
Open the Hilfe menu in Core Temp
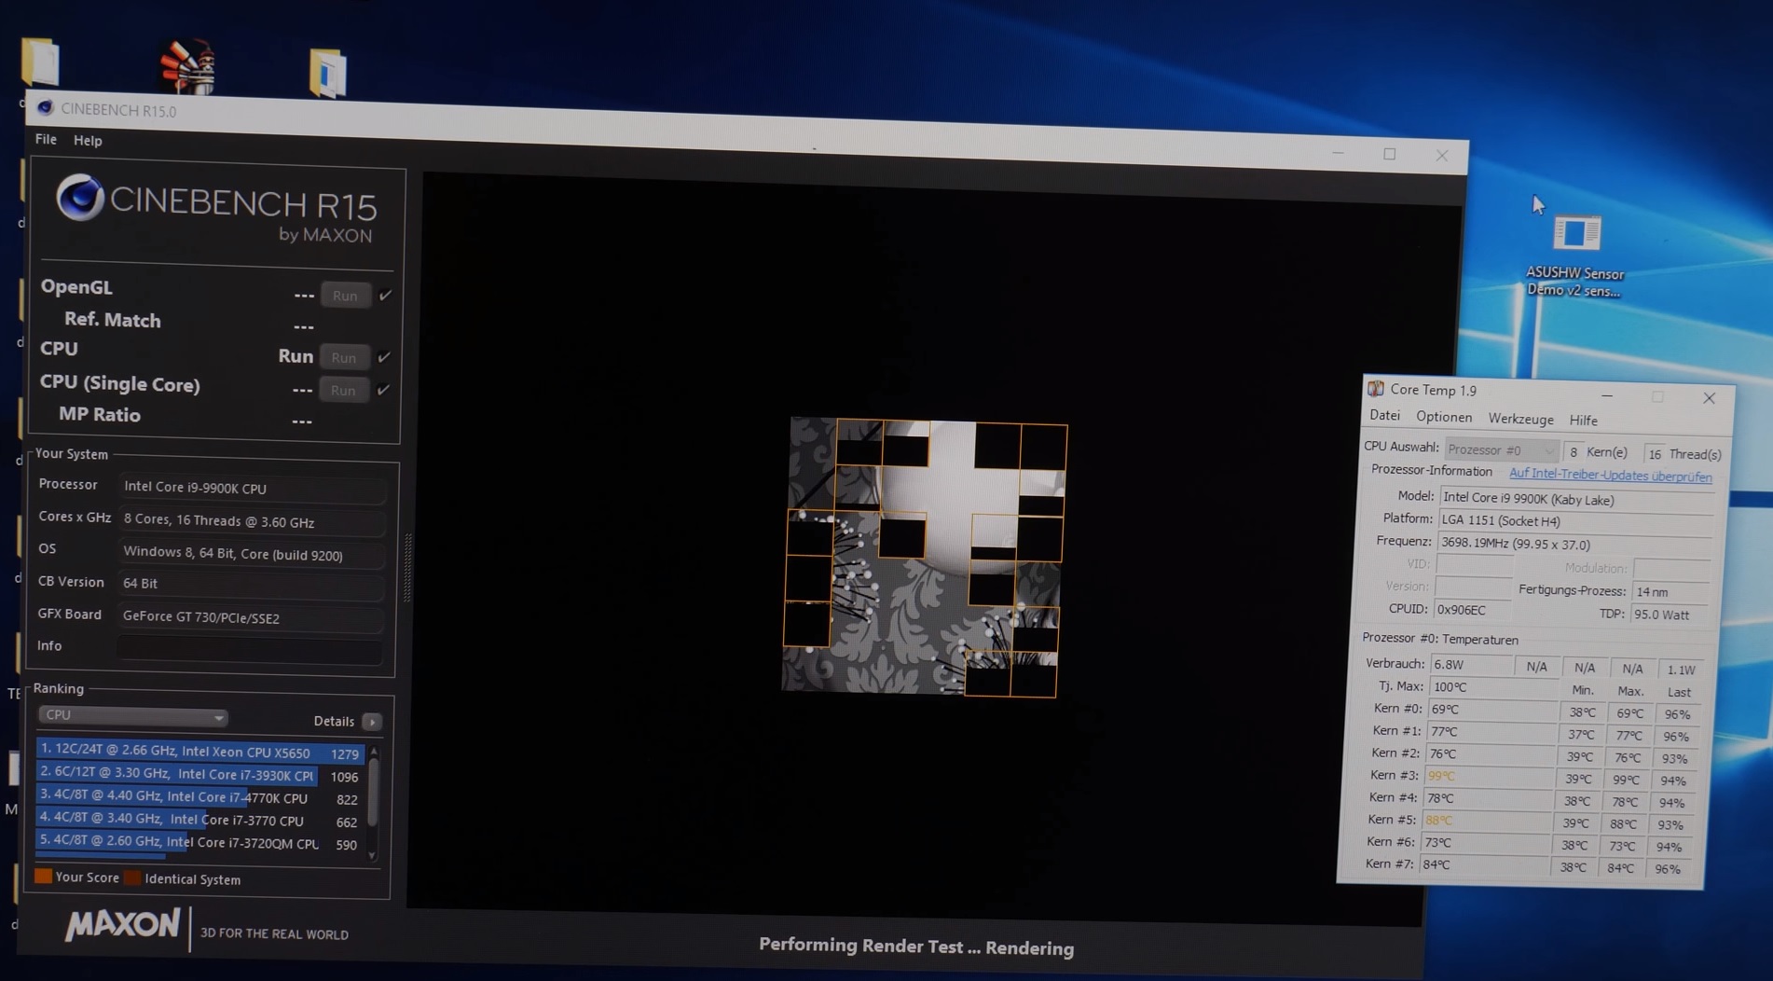point(1583,421)
